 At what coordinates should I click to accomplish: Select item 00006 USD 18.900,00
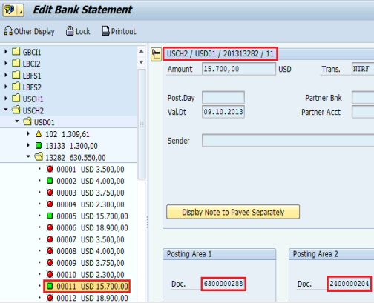93,227
